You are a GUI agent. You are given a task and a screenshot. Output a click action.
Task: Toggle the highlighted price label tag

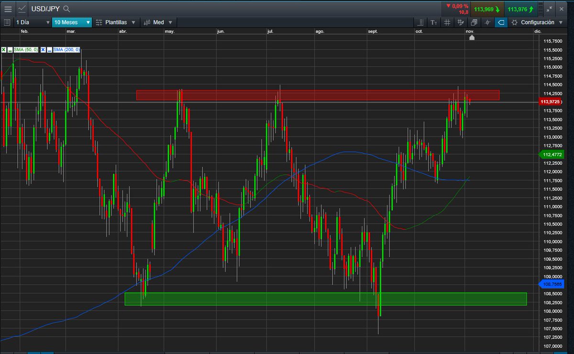pyautogui.click(x=501, y=22)
